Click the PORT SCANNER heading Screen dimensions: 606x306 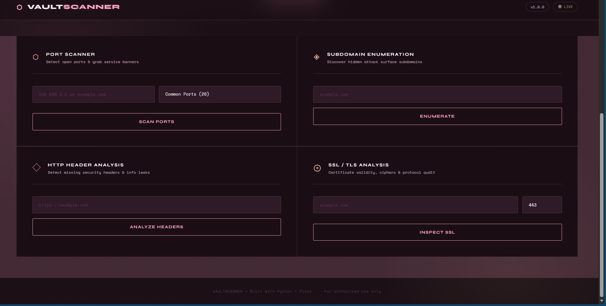[70, 55]
